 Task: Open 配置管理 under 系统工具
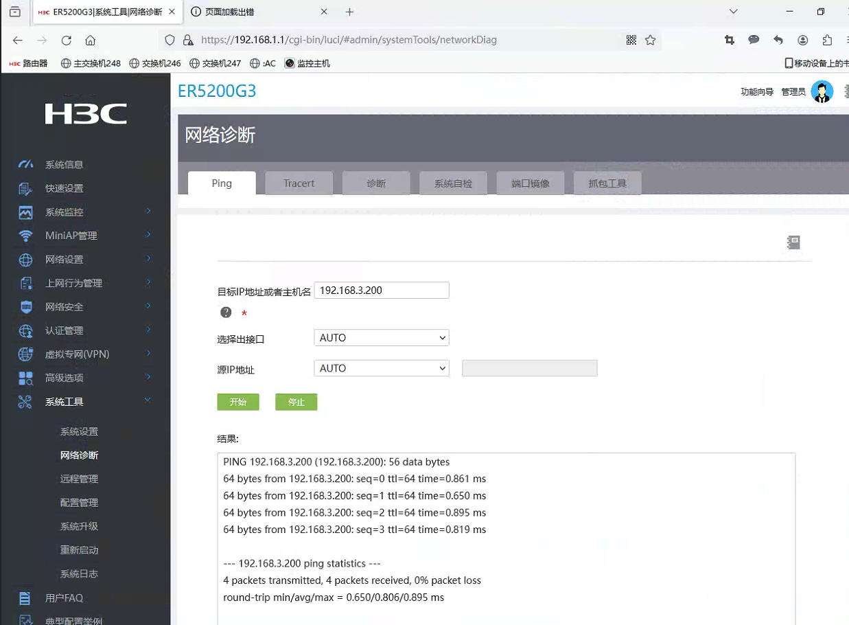[79, 503]
